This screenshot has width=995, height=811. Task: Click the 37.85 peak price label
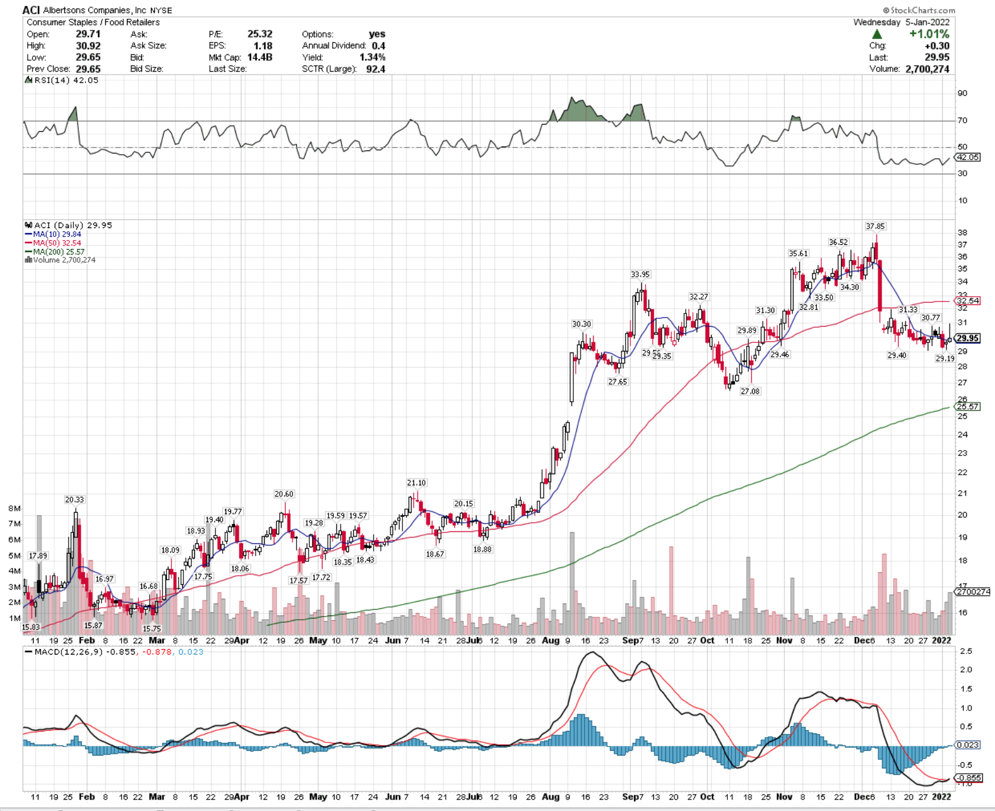(x=875, y=226)
